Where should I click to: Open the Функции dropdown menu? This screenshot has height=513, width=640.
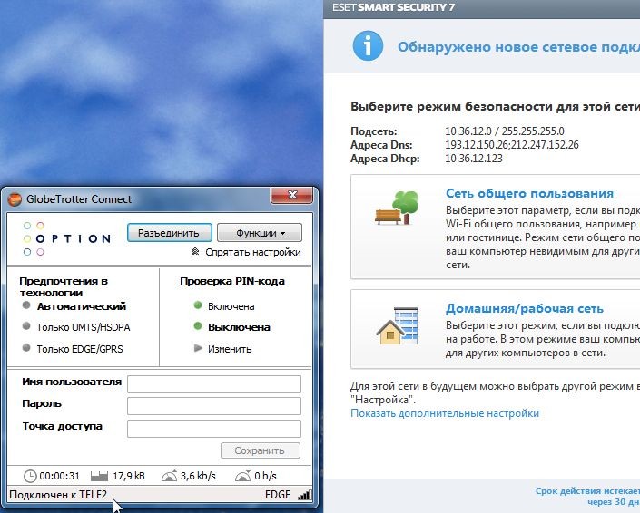coord(259,233)
